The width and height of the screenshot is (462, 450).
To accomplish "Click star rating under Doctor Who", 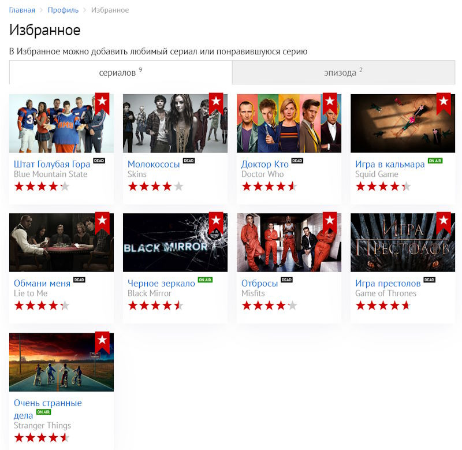I will tap(269, 187).
